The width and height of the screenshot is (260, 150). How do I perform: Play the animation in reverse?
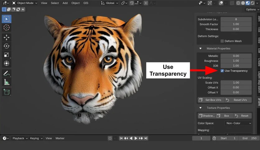click(131, 138)
